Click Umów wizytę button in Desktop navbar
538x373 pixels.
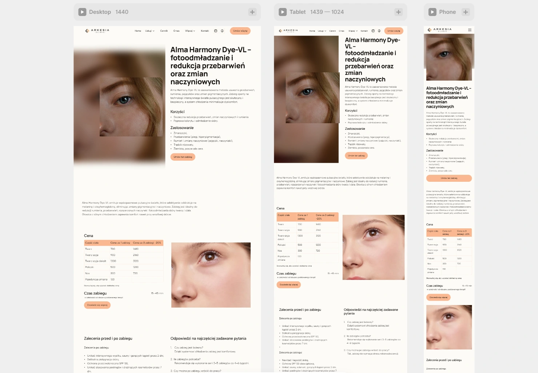coord(240,31)
